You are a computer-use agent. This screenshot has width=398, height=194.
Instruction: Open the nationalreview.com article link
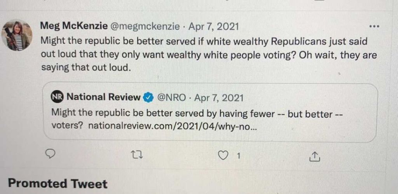[173, 126]
